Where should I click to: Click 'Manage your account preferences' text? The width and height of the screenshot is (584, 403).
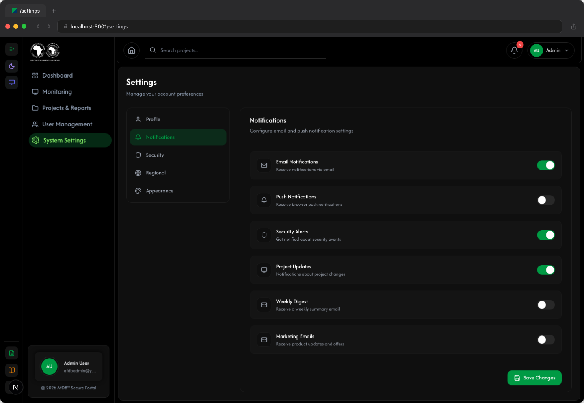tap(165, 94)
